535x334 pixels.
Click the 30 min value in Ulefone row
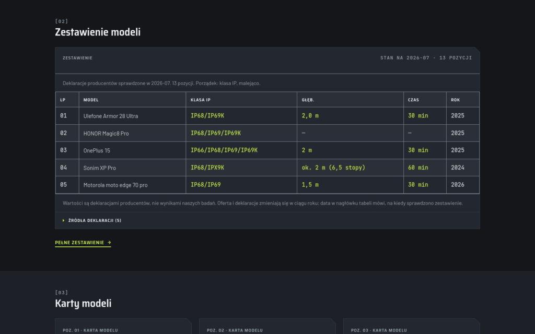click(x=418, y=116)
